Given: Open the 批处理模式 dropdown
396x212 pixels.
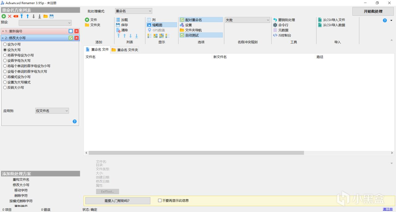Looking at the screenshot, I should pyautogui.click(x=134, y=11).
